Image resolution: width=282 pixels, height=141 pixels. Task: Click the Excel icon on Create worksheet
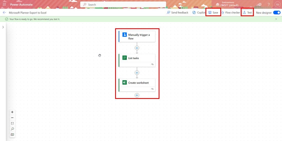click(125, 82)
